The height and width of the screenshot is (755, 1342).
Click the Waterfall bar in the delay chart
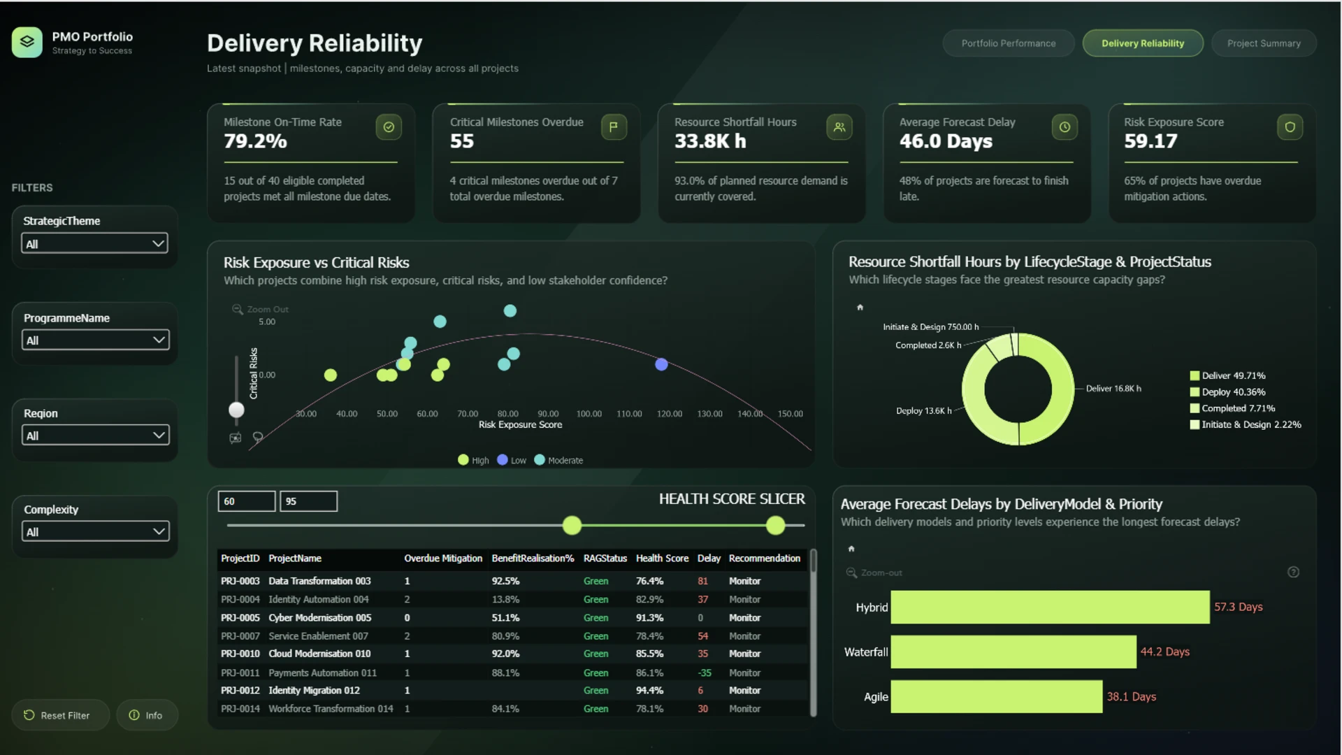pos(1013,652)
